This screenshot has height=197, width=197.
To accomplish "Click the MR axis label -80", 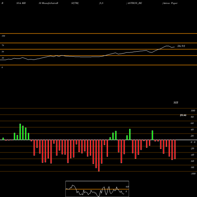I will (192, 167).
